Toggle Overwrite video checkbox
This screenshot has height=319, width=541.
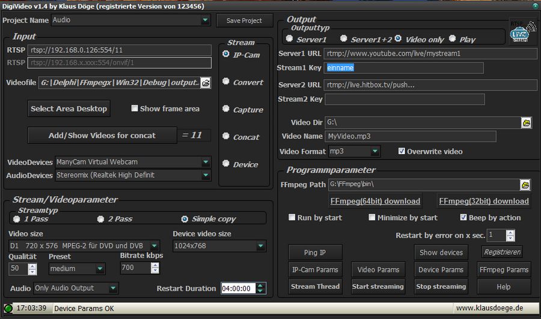click(402, 152)
